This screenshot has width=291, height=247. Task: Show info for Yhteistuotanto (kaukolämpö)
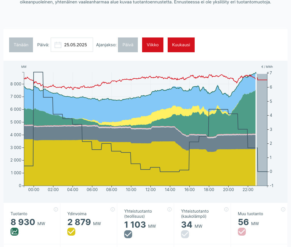click(x=226, y=210)
